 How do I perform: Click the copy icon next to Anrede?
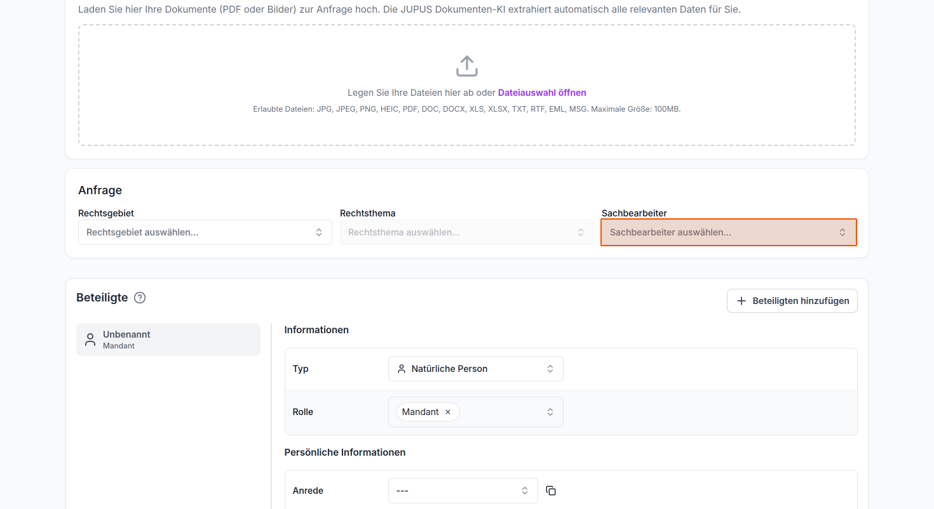point(551,491)
